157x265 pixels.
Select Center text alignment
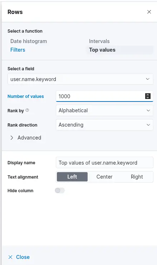pyautogui.click(x=104, y=177)
